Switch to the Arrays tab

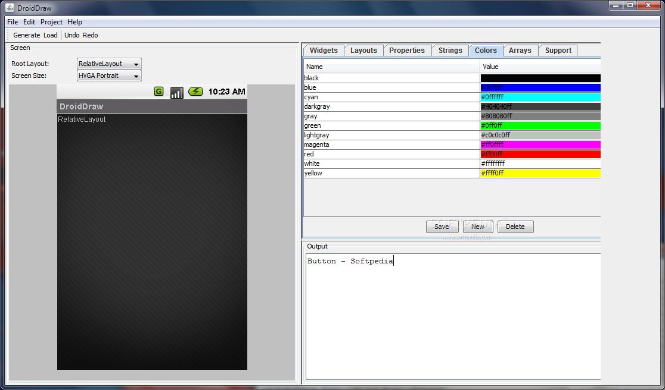click(520, 51)
